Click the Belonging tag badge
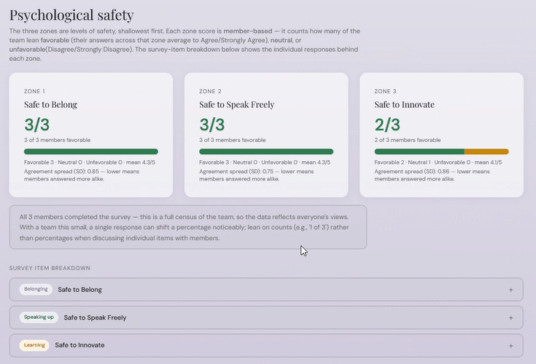Image resolution: width=536 pixels, height=364 pixels. tap(36, 289)
